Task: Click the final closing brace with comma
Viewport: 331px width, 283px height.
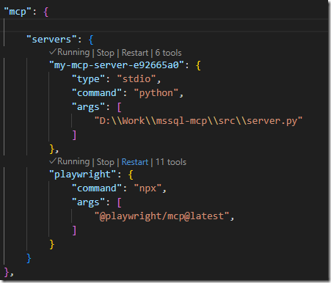Action: point(9,272)
